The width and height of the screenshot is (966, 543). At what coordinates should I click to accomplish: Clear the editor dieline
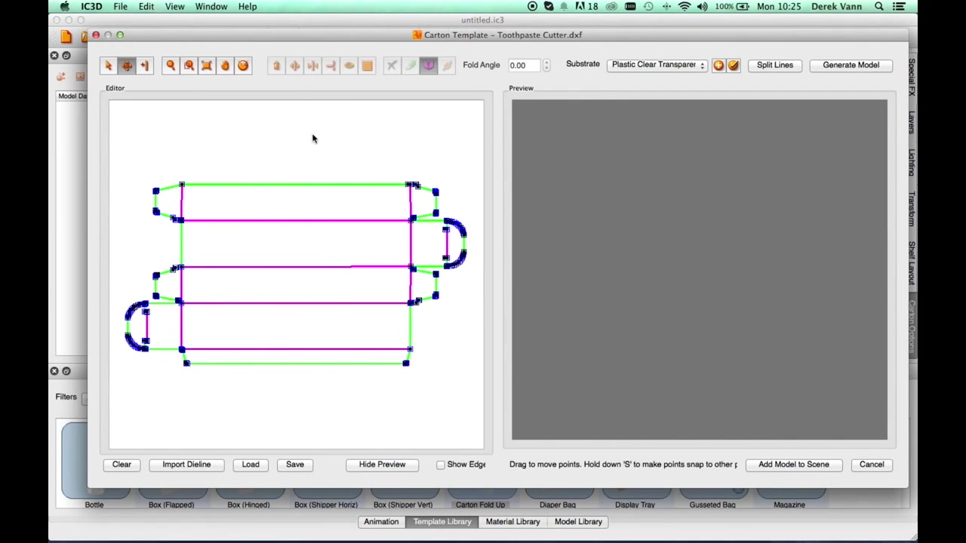(x=122, y=465)
